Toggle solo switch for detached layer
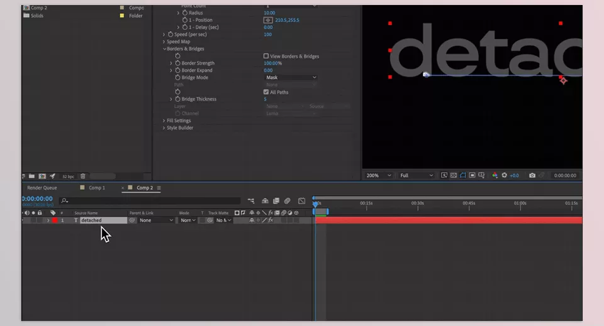604x326 pixels. [33, 220]
